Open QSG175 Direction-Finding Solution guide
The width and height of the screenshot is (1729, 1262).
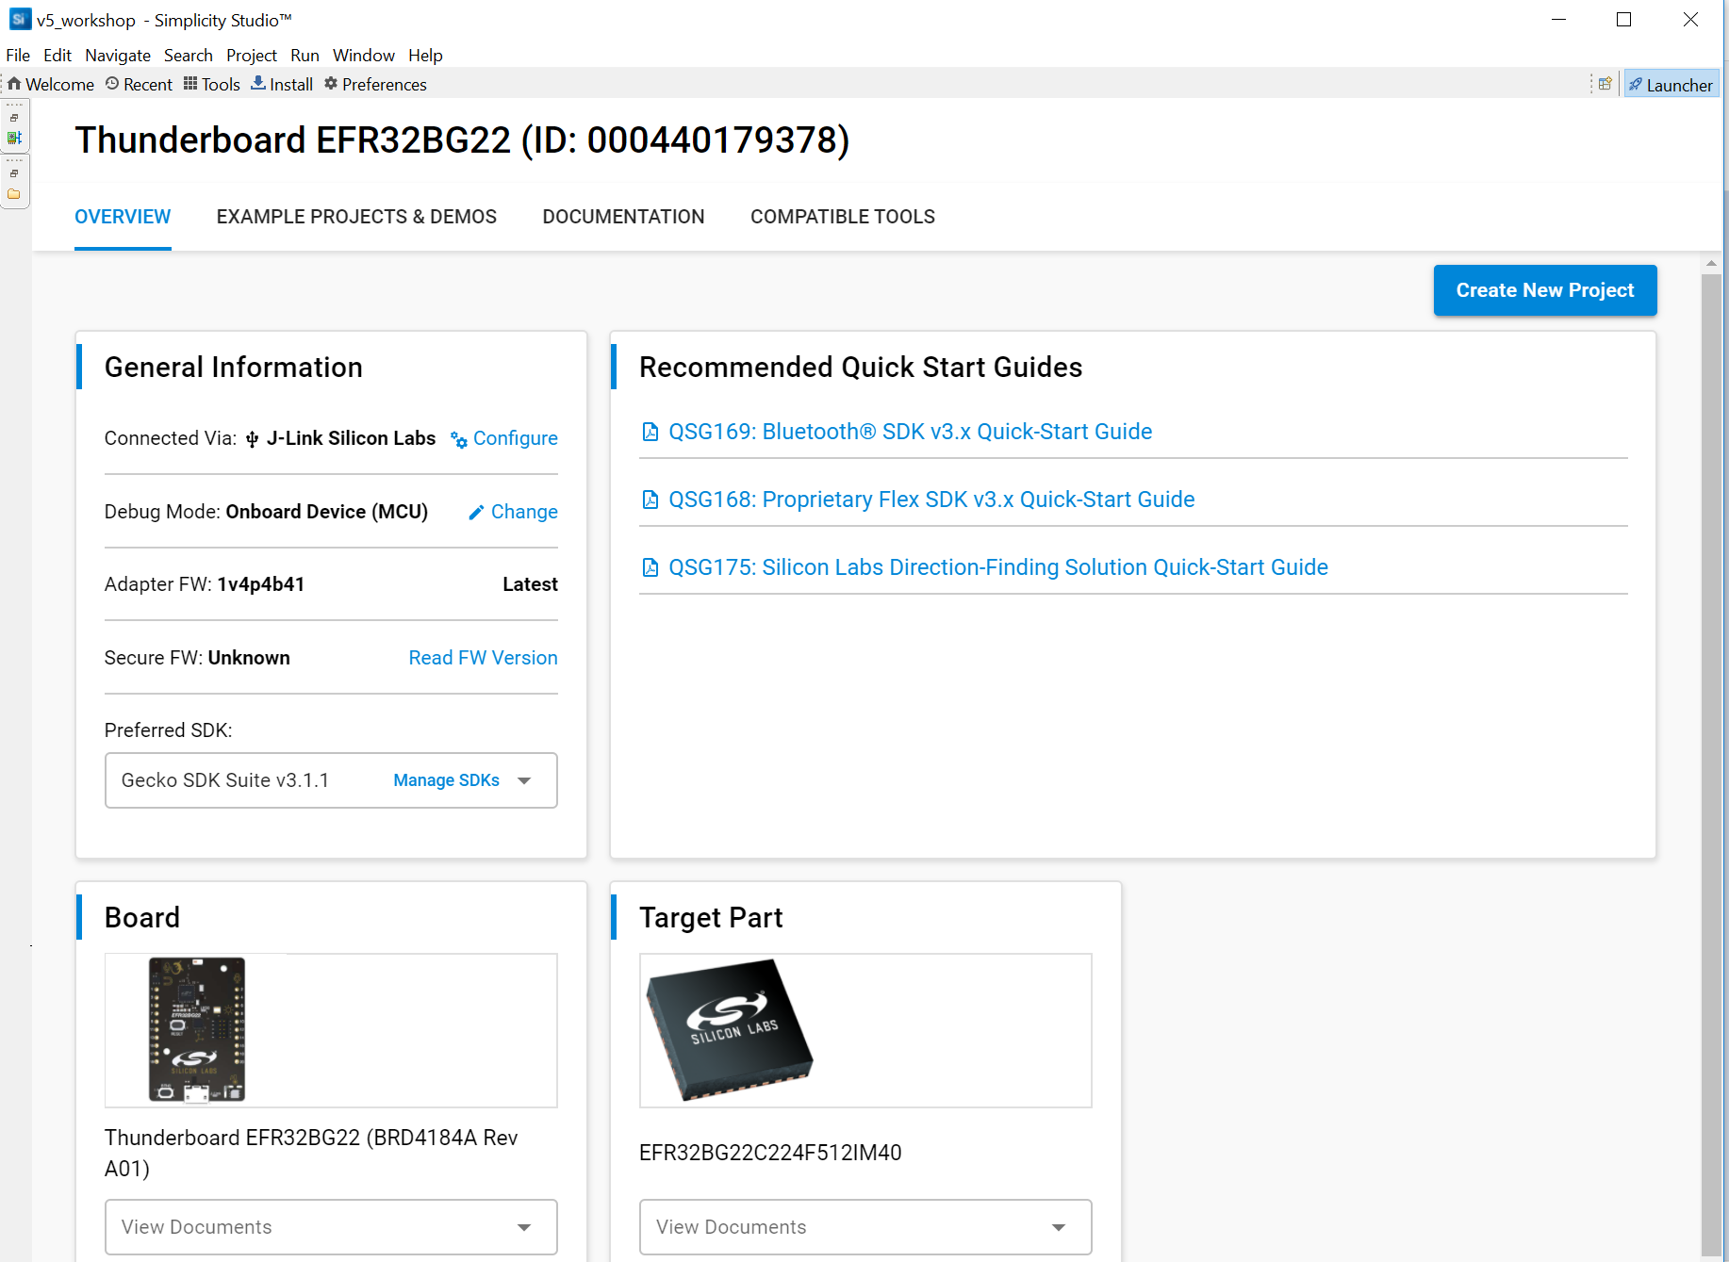pos(998,567)
